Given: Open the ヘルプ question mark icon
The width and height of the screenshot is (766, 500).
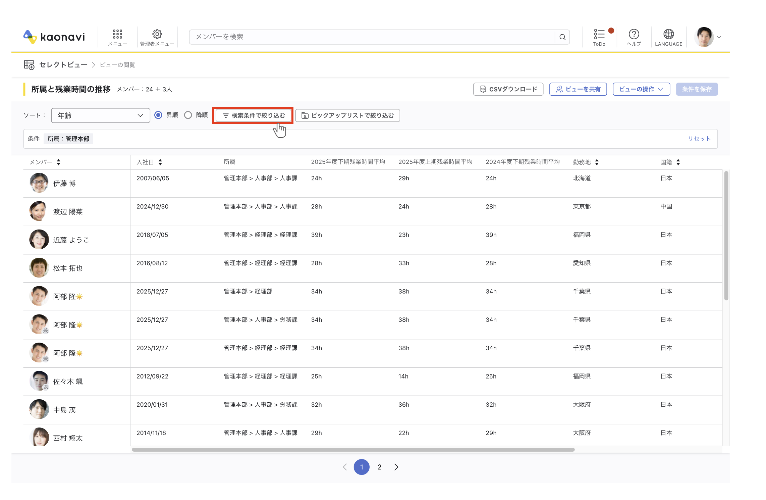Looking at the screenshot, I should pos(634,34).
